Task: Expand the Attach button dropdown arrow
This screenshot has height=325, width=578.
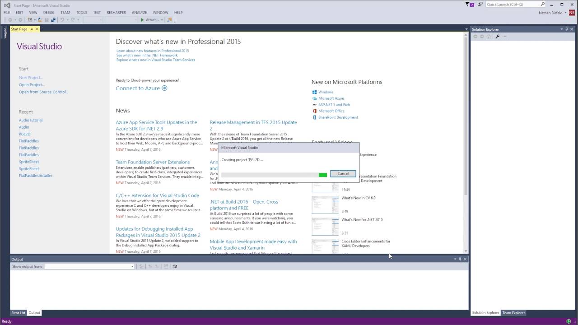Action: click(162, 20)
